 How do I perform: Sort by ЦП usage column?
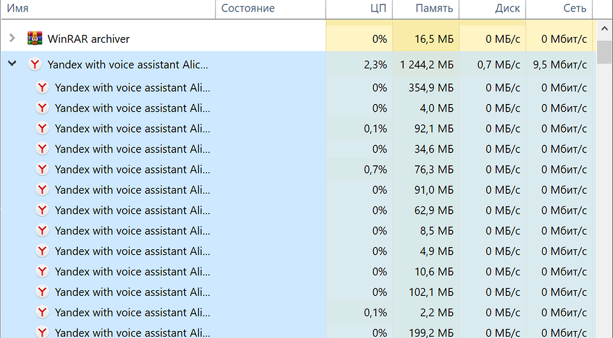(x=379, y=8)
